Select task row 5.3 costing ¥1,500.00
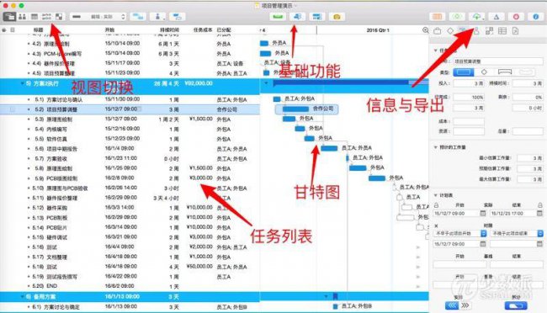This screenshot has height=313, width=547. click(130, 119)
